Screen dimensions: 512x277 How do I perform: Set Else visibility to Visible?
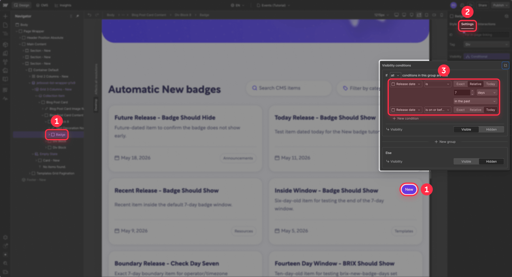click(x=466, y=161)
